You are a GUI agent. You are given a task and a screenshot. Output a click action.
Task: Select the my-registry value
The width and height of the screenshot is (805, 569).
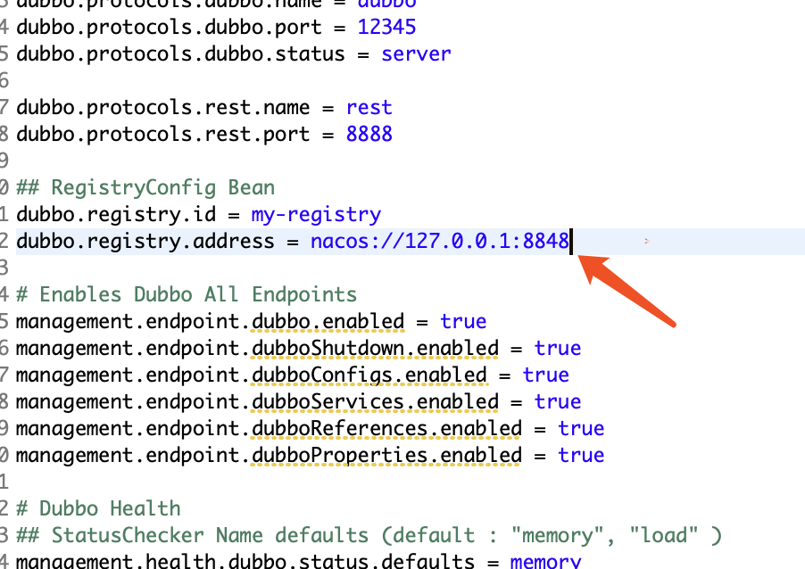316,214
